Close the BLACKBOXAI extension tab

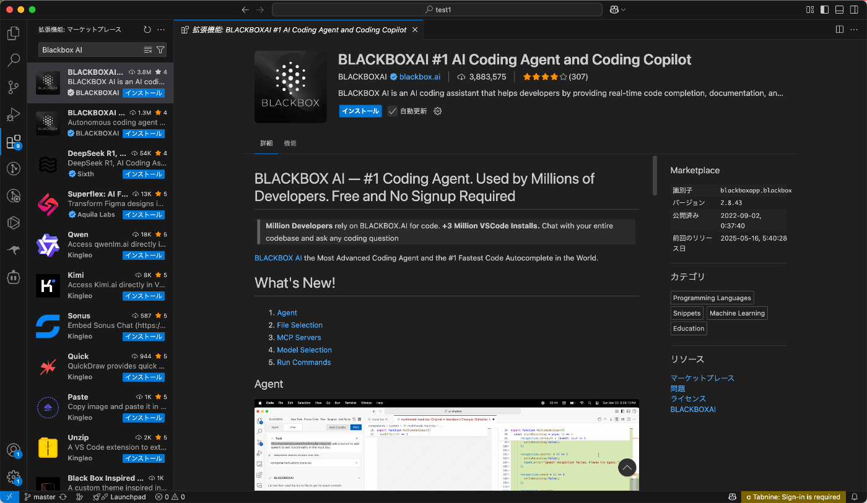click(415, 30)
